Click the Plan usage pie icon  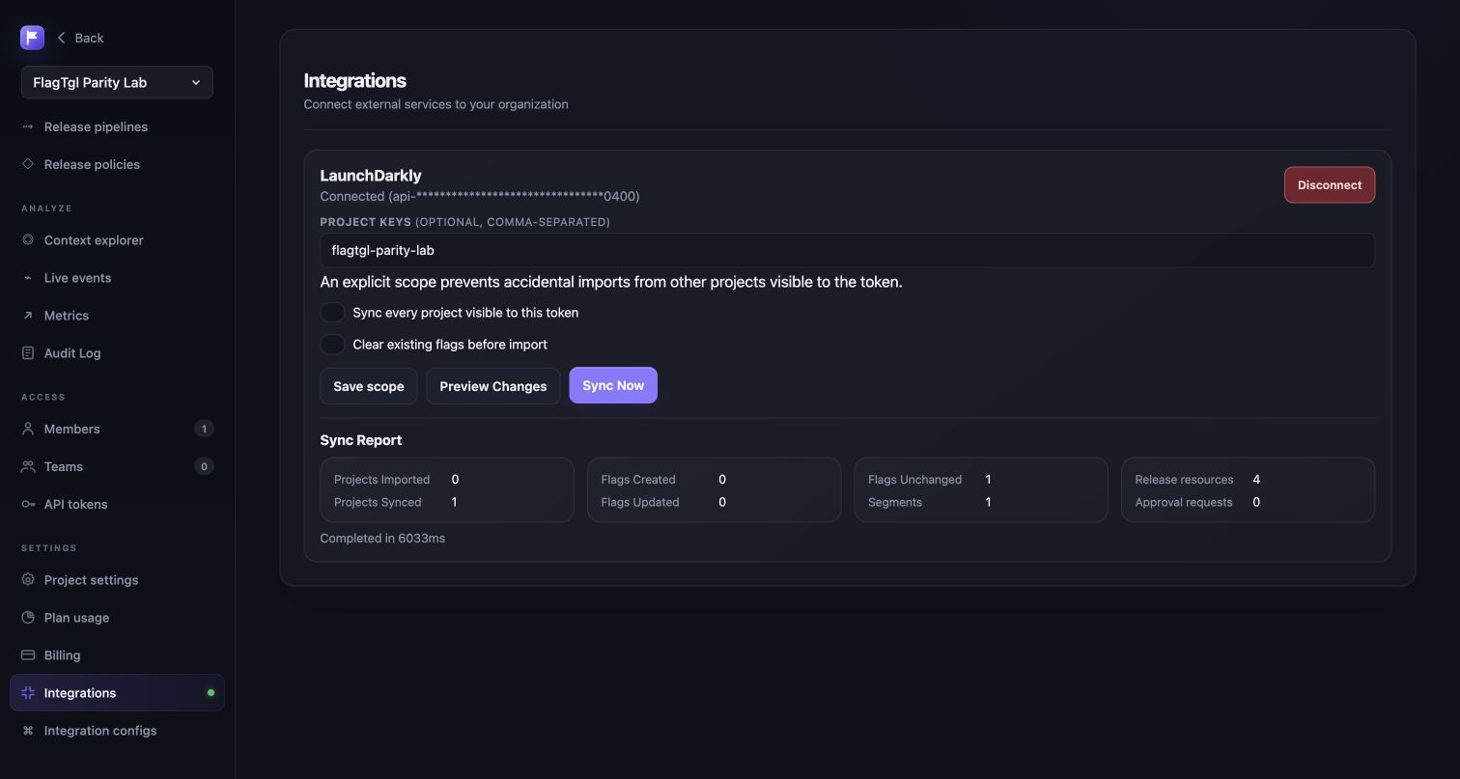coord(28,618)
